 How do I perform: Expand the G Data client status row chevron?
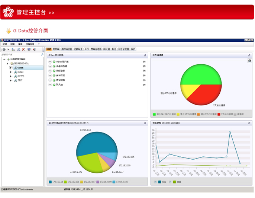(x=50, y=62)
